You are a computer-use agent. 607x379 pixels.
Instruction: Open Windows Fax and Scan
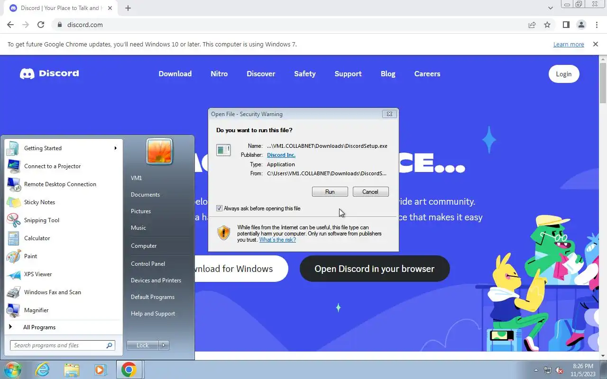(63, 292)
